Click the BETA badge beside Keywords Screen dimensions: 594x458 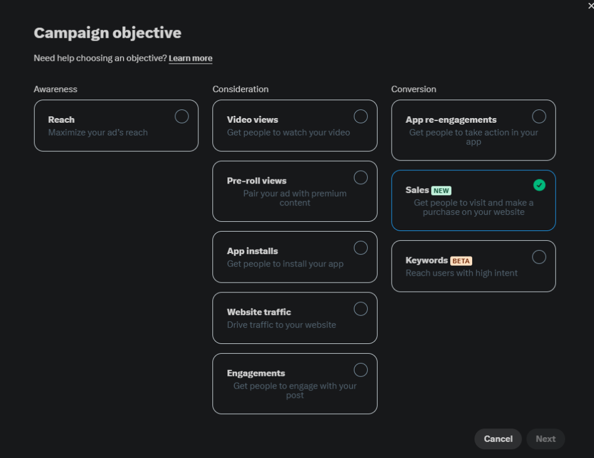click(461, 261)
